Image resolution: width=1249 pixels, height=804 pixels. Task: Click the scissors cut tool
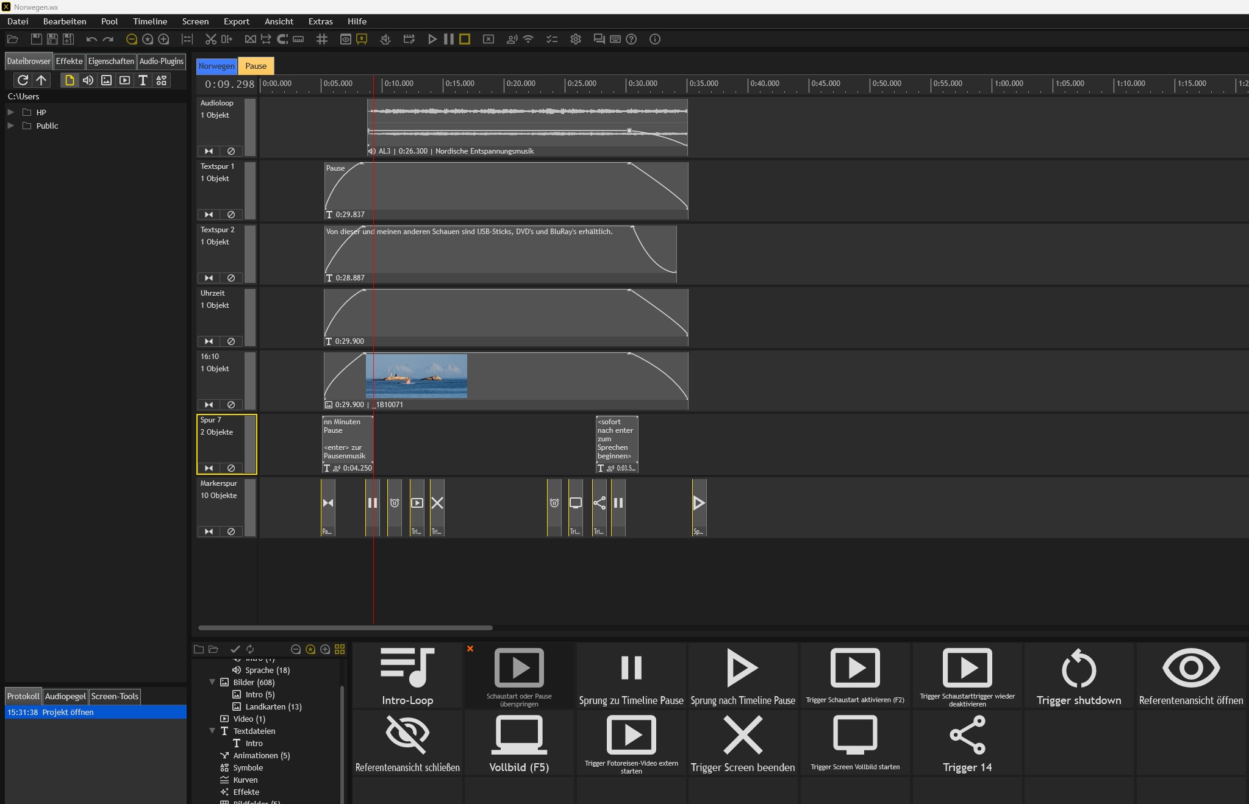(210, 39)
